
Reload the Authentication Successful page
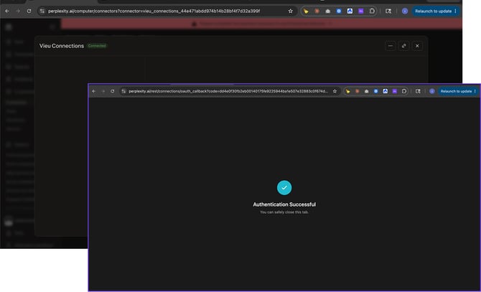pos(113,91)
